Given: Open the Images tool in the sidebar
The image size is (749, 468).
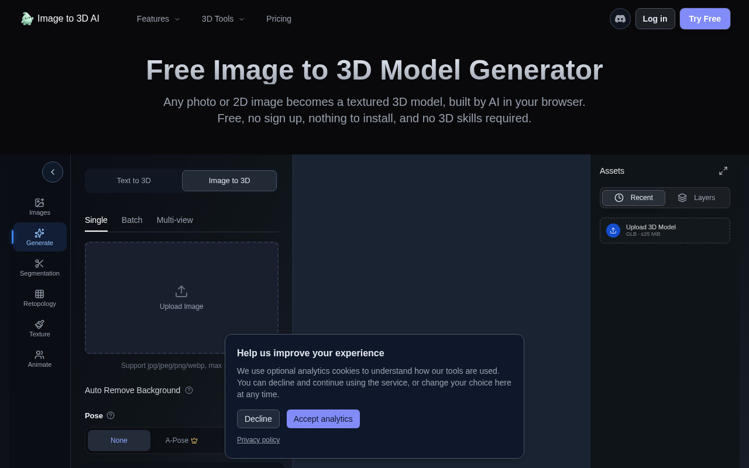Looking at the screenshot, I should pyautogui.click(x=40, y=207).
